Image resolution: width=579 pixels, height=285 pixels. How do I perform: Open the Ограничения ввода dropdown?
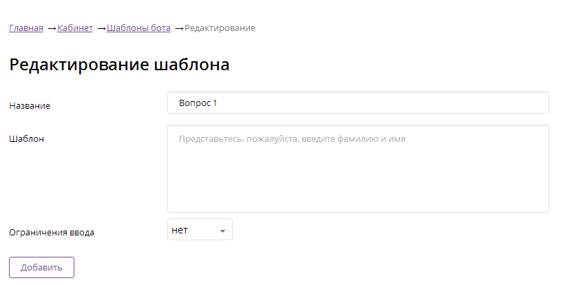200,229
